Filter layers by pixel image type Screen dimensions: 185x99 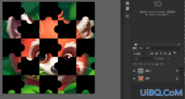(x=152, y=54)
